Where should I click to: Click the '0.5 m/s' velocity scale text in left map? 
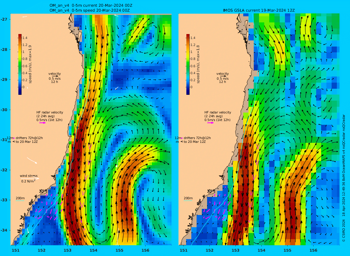(x=55, y=79)
